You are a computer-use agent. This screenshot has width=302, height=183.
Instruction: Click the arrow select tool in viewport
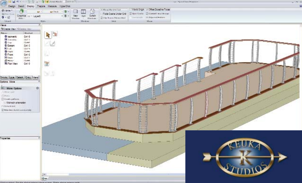click(48, 35)
